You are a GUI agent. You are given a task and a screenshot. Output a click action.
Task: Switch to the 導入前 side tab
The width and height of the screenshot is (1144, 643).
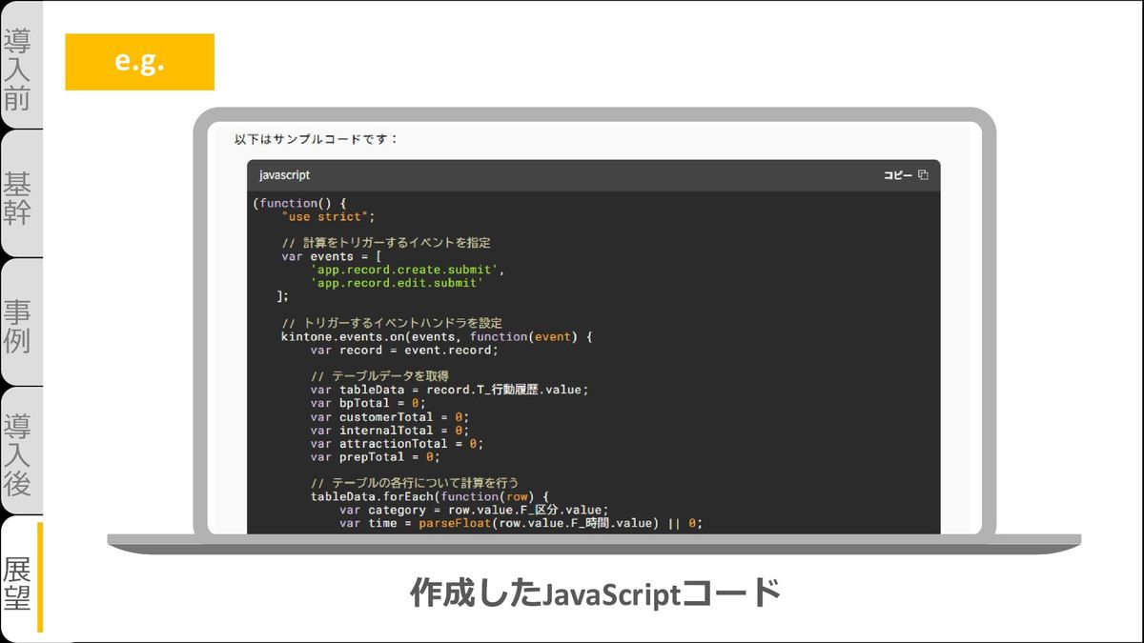[18, 69]
